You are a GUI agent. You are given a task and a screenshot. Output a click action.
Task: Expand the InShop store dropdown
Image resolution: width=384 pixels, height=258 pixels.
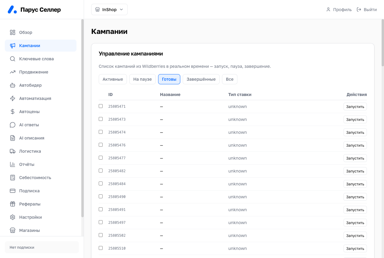click(x=109, y=10)
